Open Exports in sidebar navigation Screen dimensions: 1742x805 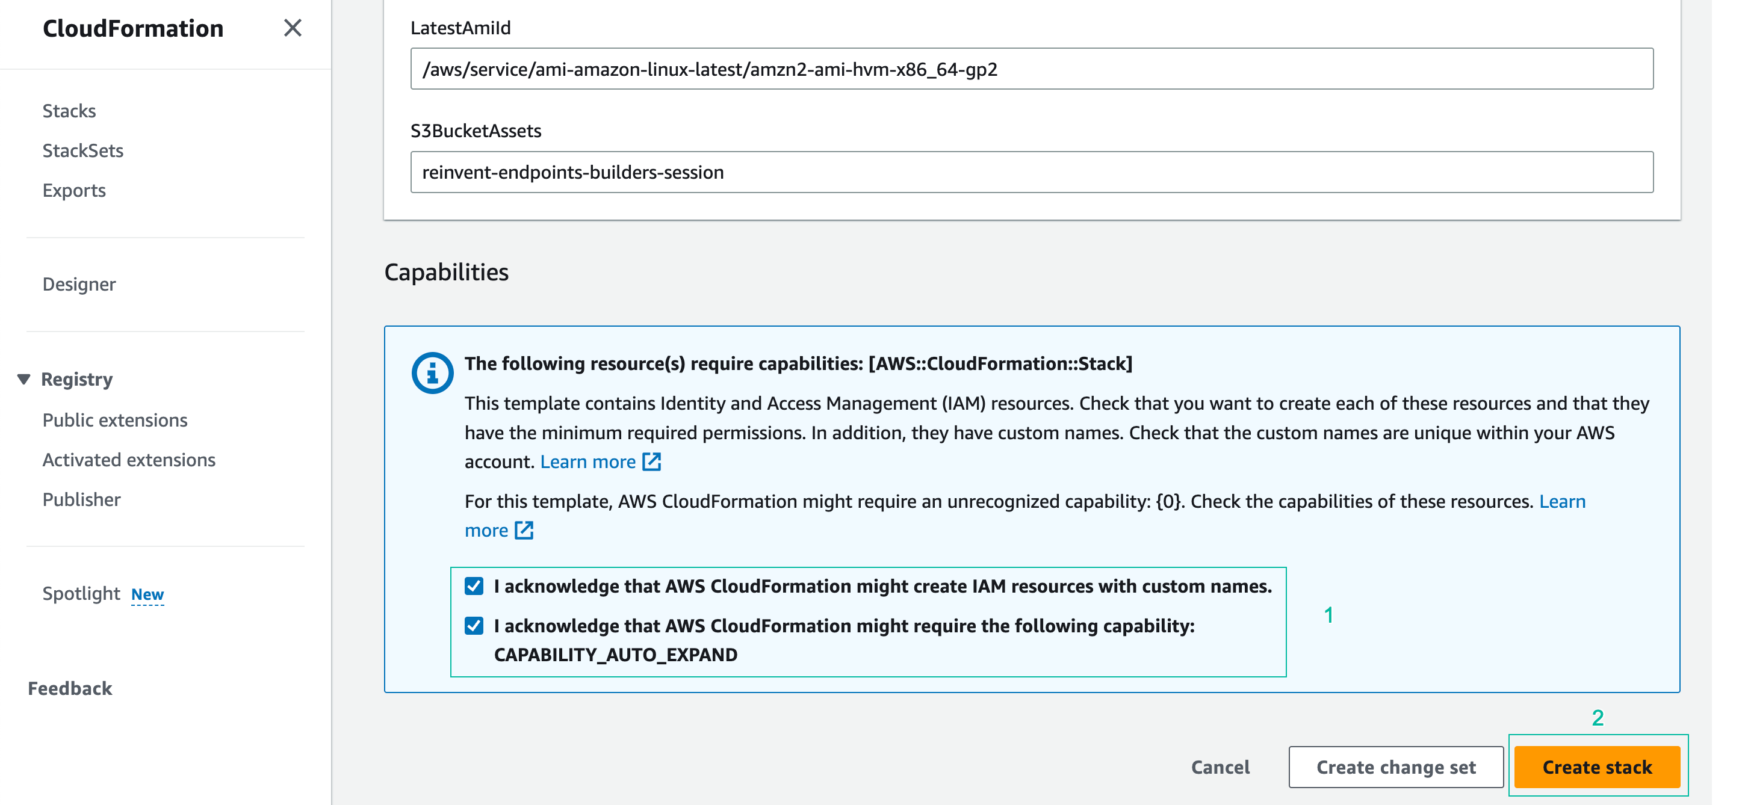point(73,191)
